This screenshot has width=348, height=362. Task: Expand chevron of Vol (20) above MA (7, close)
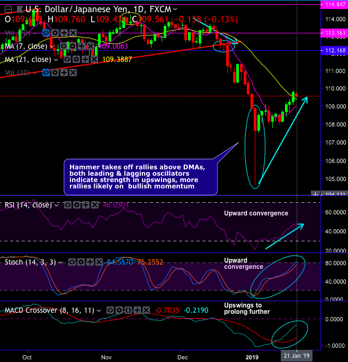tap(34, 33)
